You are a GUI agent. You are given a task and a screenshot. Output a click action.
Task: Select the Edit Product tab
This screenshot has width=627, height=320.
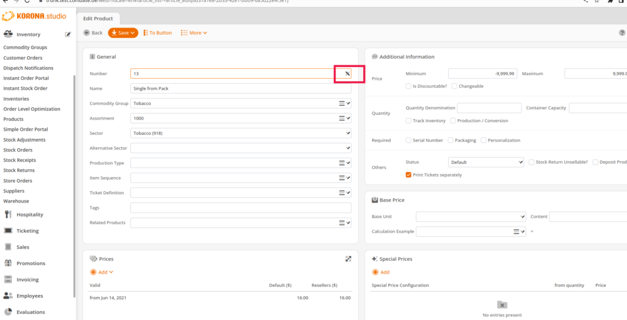(x=98, y=18)
